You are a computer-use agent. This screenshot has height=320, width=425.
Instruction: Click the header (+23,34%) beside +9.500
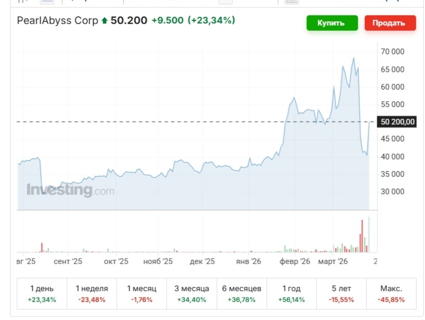211,21
